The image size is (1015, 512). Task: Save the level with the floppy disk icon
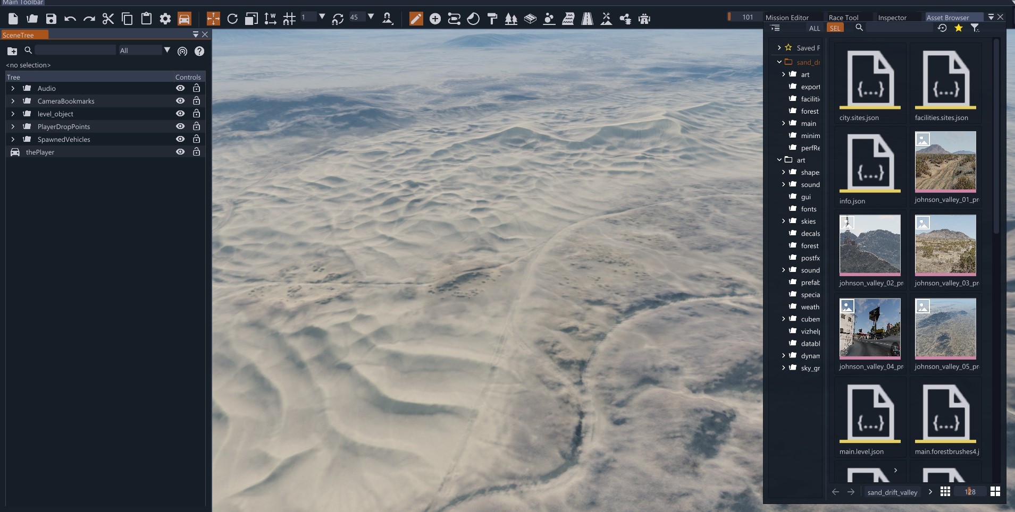tap(51, 19)
